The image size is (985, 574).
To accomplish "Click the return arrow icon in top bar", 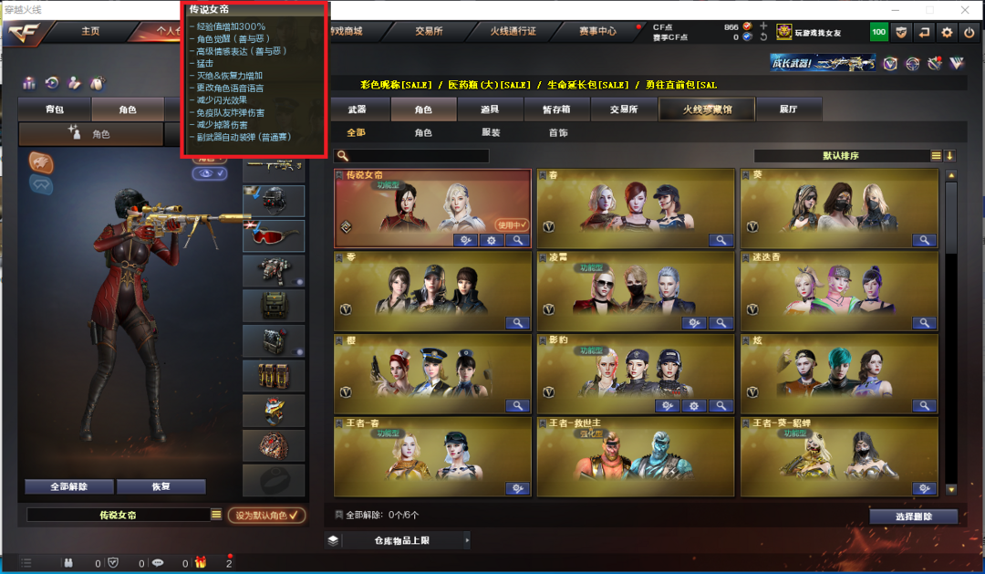I will point(924,32).
